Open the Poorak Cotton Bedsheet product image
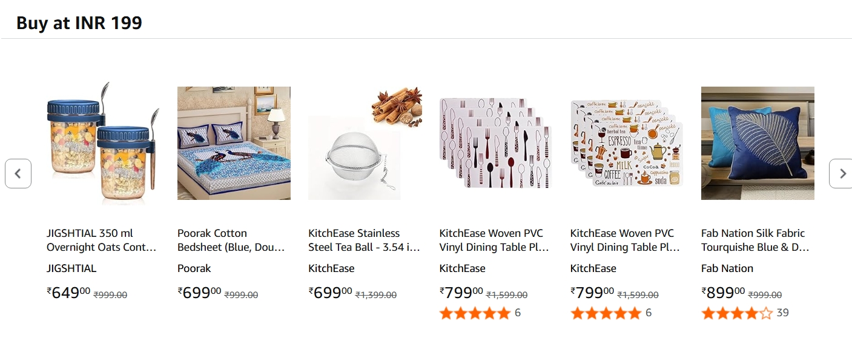The image size is (852, 355). [x=234, y=143]
